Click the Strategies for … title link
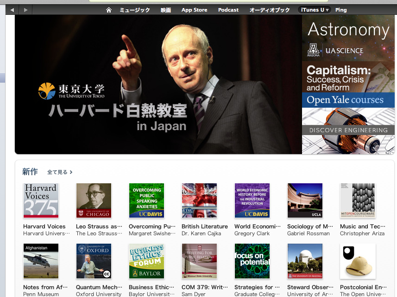Image resolution: width=397 pixels, height=297 pixels. click(257, 287)
